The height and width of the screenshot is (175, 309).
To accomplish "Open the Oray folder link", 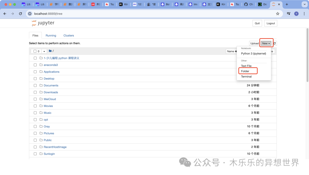I will point(47,126).
